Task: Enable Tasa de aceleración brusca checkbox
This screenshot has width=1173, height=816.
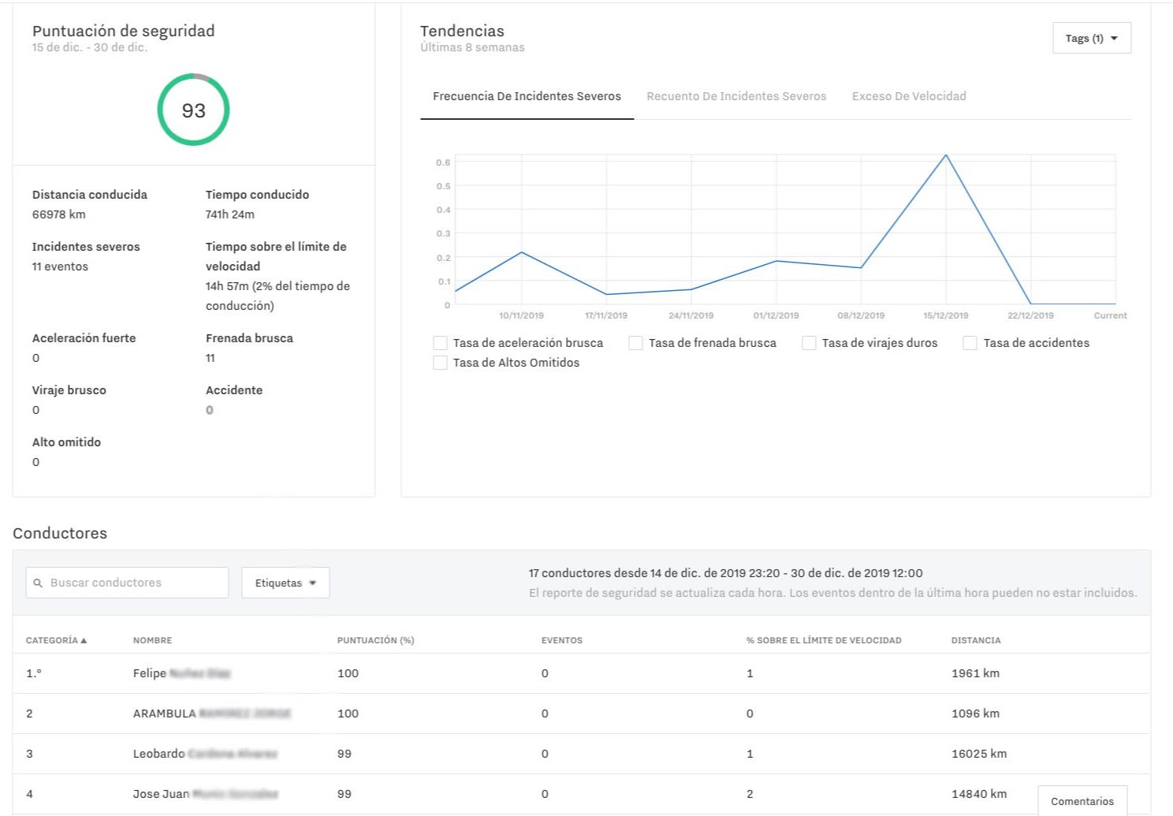Action: (x=441, y=343)
